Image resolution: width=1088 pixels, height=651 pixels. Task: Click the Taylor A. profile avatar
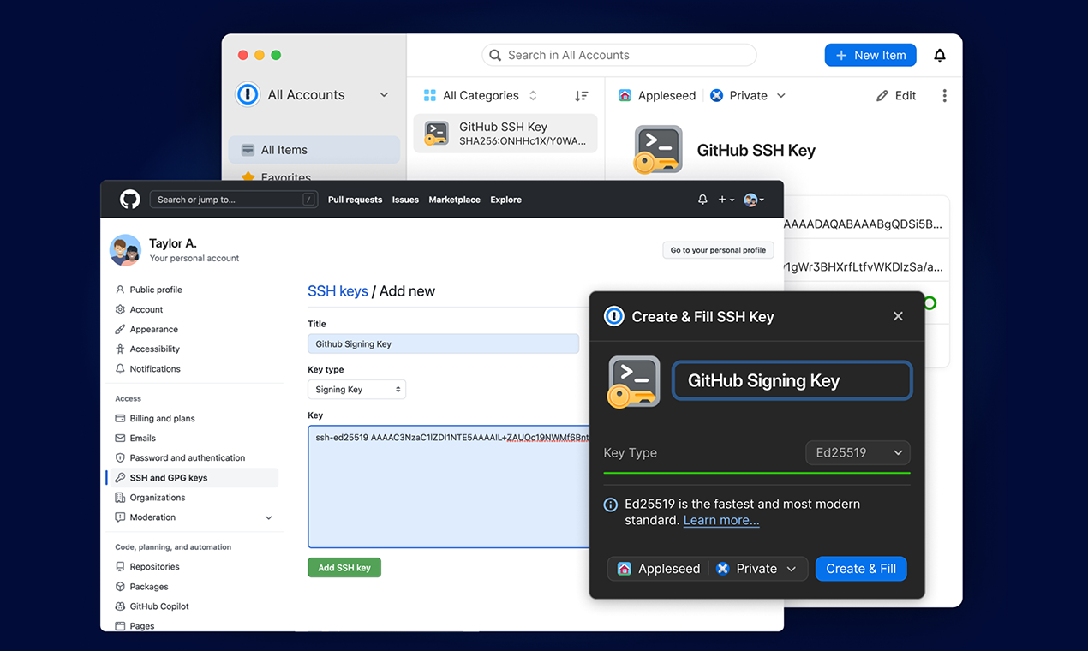click(125, 250)
